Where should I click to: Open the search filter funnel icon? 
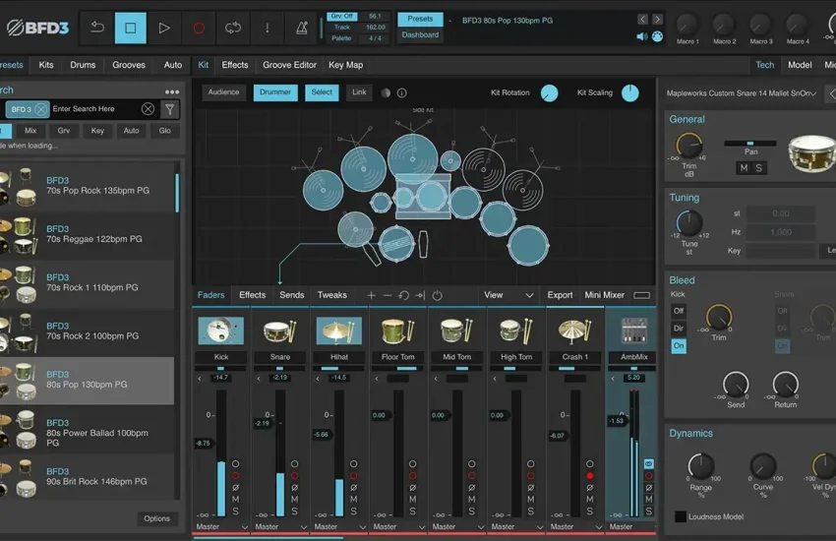tap(169, 109)
